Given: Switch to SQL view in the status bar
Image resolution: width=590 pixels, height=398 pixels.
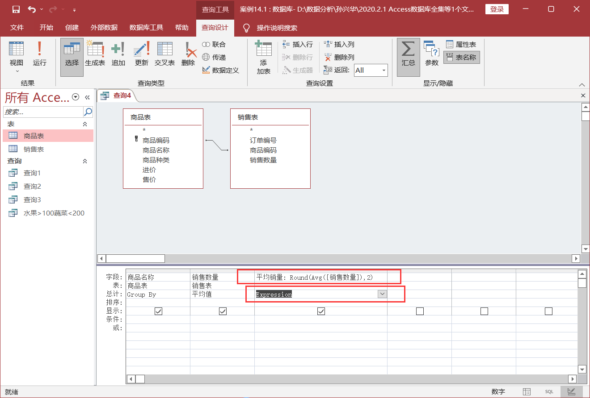Looking at the screenshot, I should tap(549, 391).
